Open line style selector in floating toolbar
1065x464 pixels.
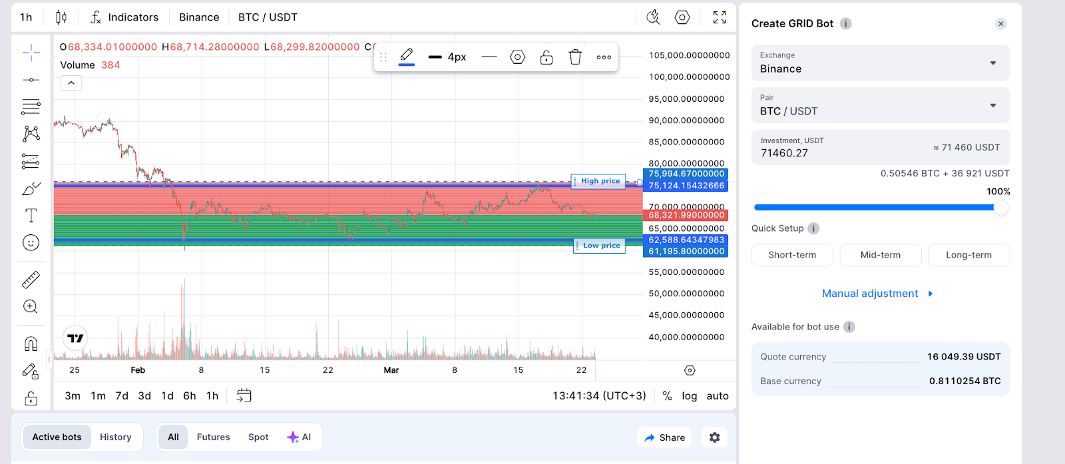click(x=489, y=57)
